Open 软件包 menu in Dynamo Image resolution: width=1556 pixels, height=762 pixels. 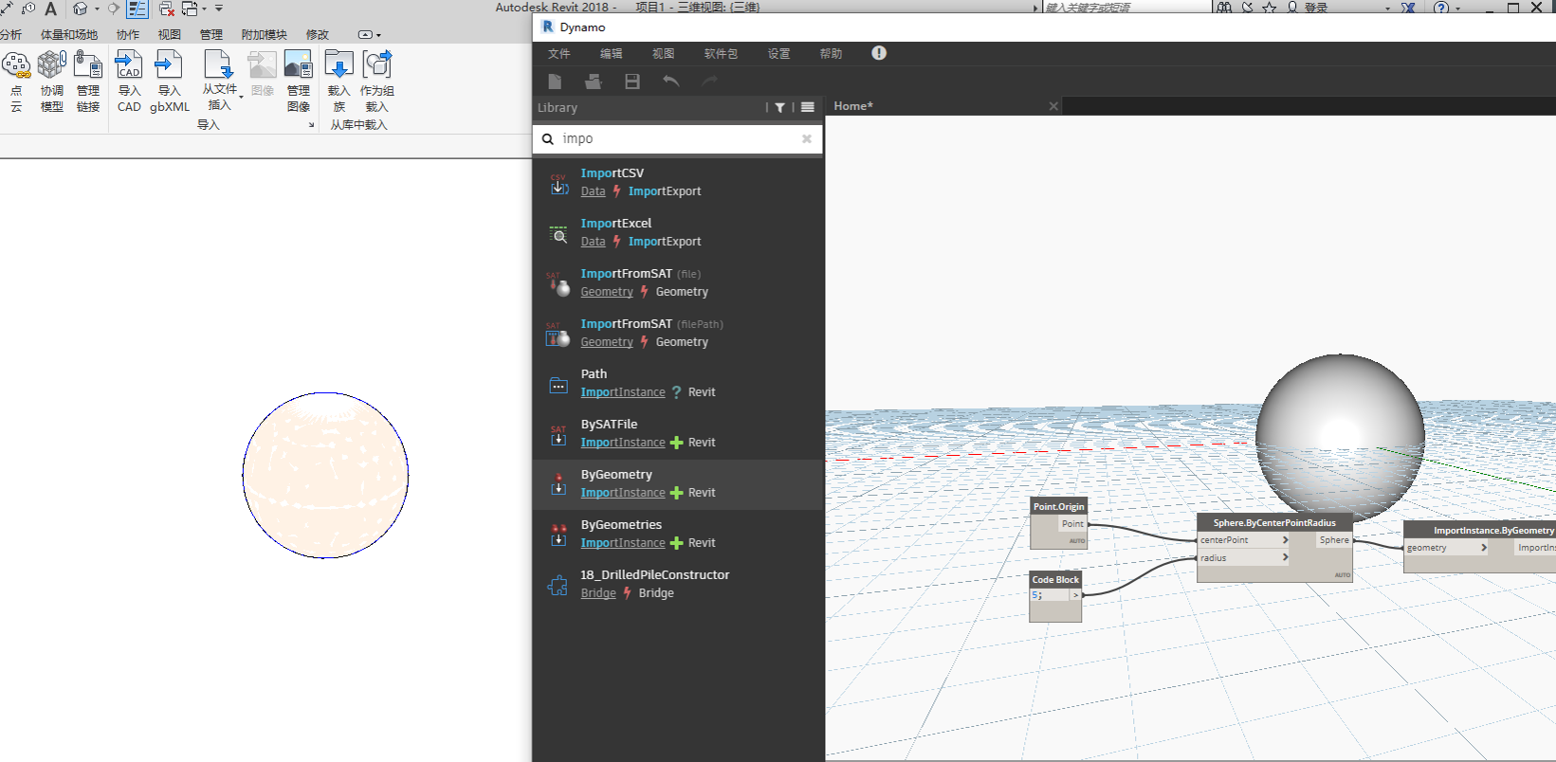[x=721, y=54]
